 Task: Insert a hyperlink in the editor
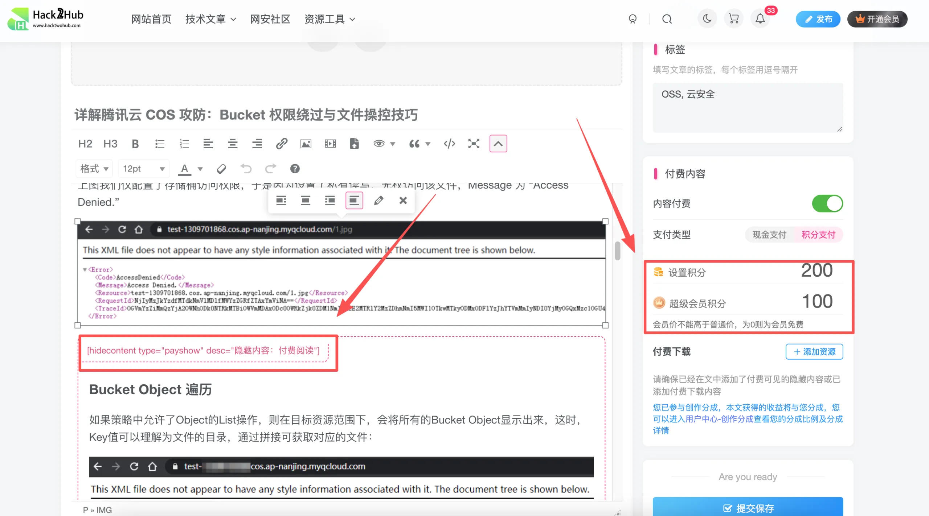282,144
